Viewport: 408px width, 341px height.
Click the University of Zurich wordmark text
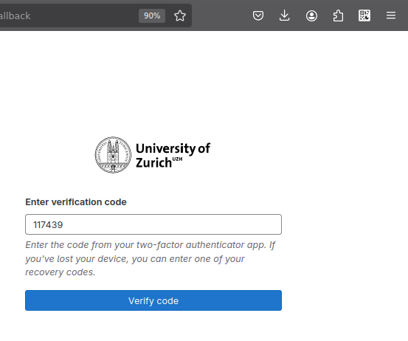click(x=173, y=156)
